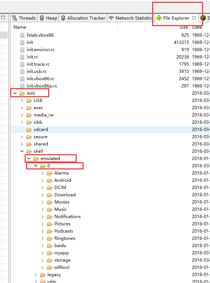Expand the Download folder

coord(43,195)
